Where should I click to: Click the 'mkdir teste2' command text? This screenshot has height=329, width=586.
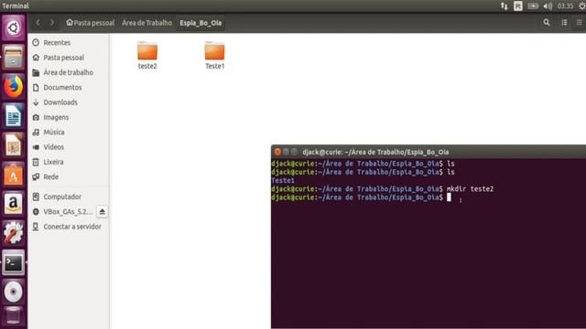coord(470,189)
